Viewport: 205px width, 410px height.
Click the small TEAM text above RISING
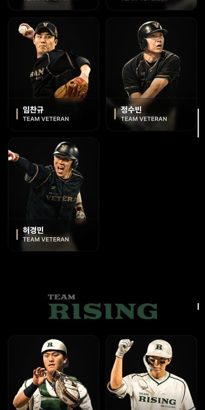pos(61,297)
